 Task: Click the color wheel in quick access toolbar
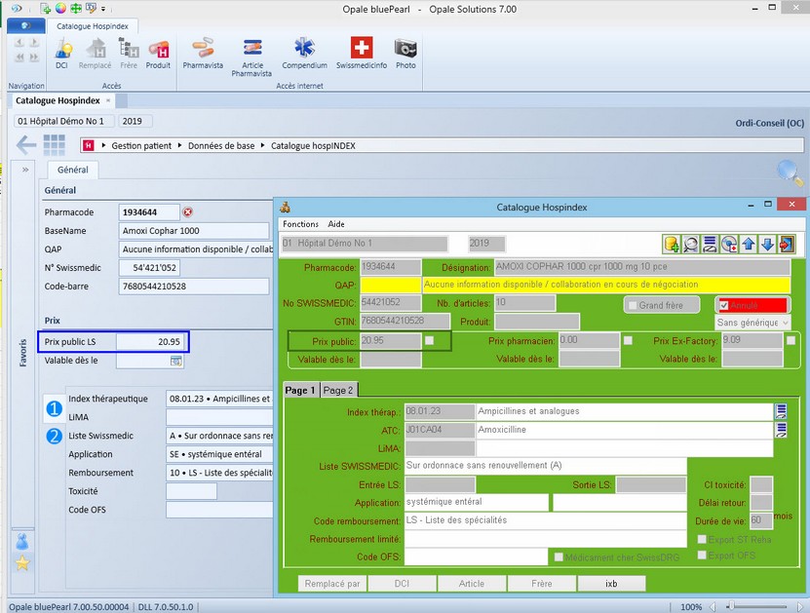tap(61, 8)
